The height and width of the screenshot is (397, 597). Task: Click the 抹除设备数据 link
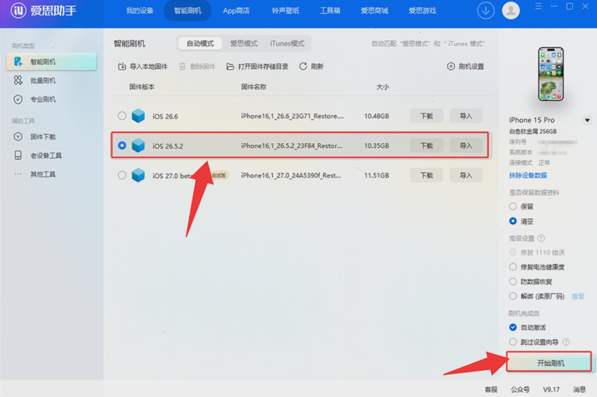(528, 175)
